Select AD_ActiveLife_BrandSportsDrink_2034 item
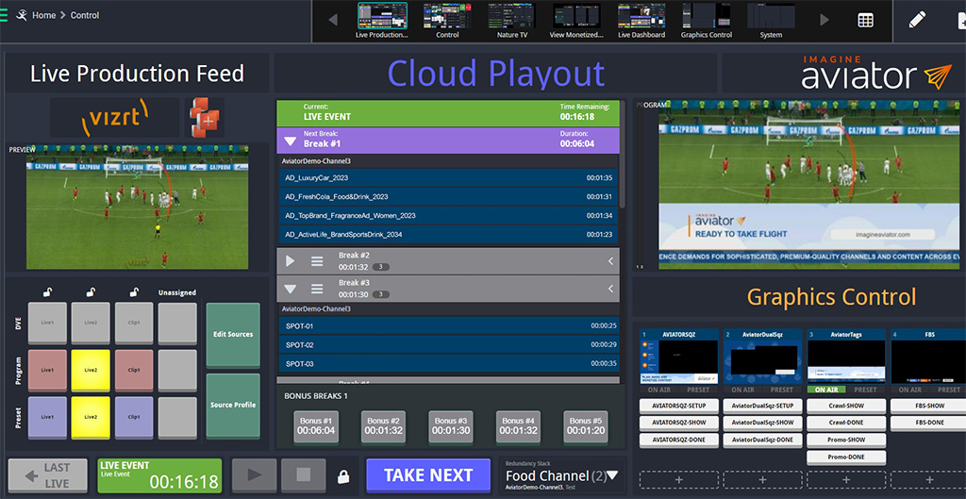This screenshot has width=966, height=499. pos(448,235)
